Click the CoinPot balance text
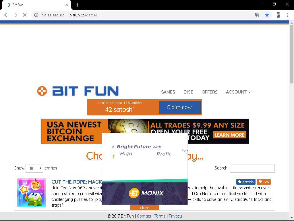Image resolution: width=294 pixels, height=221 pixels. [x=120, y=103]
